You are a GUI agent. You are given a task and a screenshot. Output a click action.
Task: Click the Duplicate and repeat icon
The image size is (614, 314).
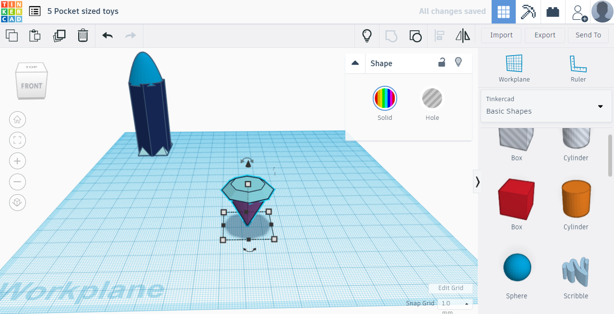[59, 35]
